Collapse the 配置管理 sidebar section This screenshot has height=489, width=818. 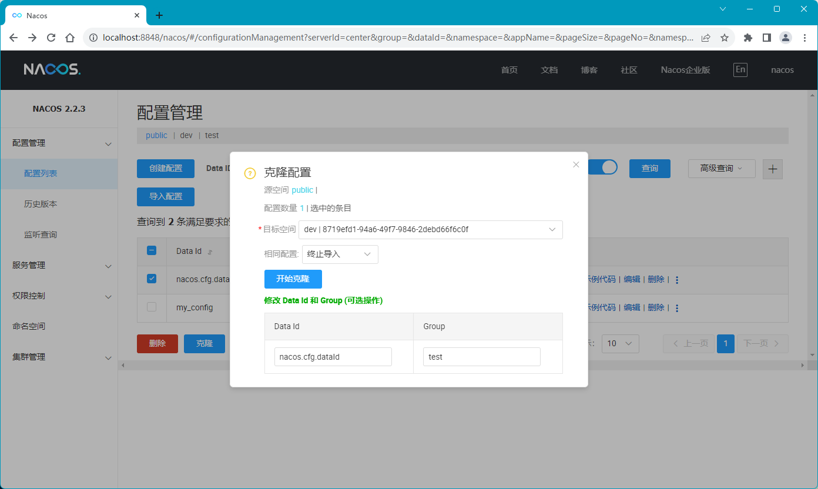point(59,143)
